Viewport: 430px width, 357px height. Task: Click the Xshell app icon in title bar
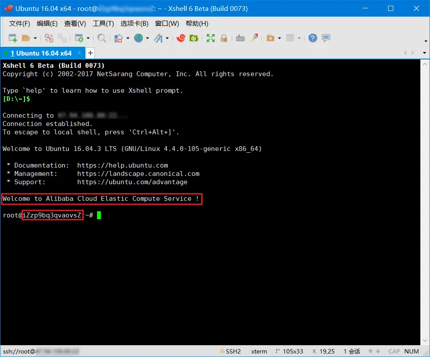coord(8,8)
